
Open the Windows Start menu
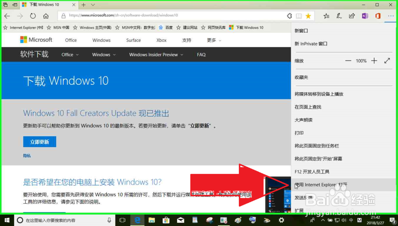(7, 220)
